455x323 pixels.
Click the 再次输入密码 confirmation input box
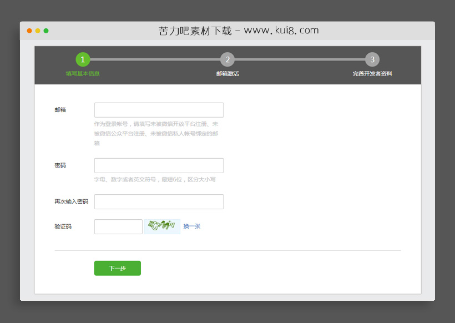coord(159,201)
